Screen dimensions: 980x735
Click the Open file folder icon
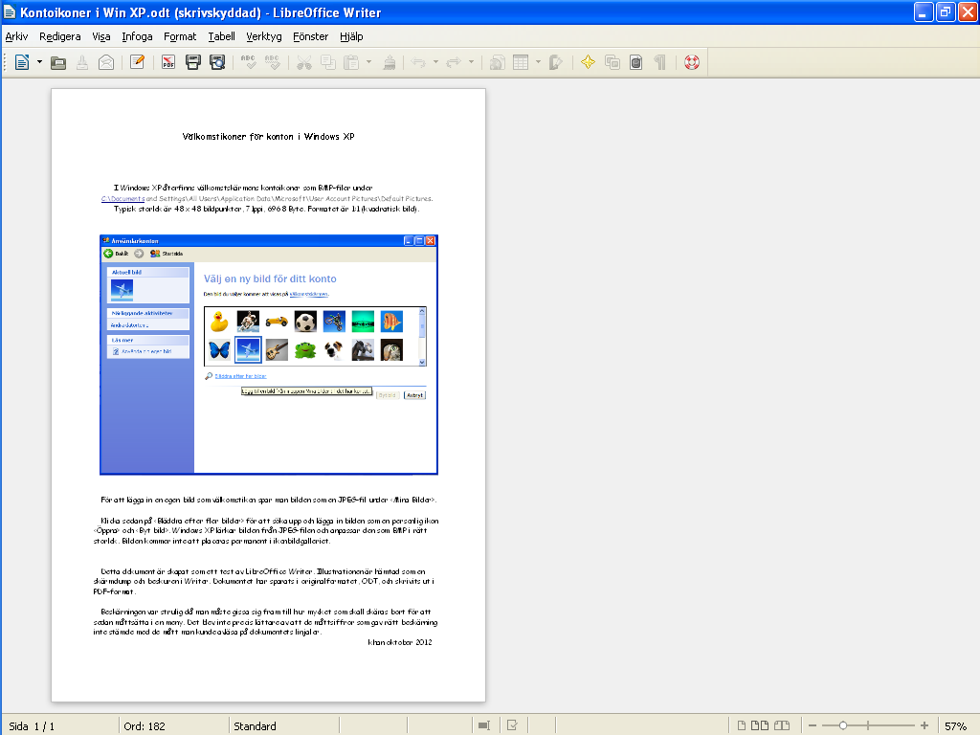click(x=58, y=62)
